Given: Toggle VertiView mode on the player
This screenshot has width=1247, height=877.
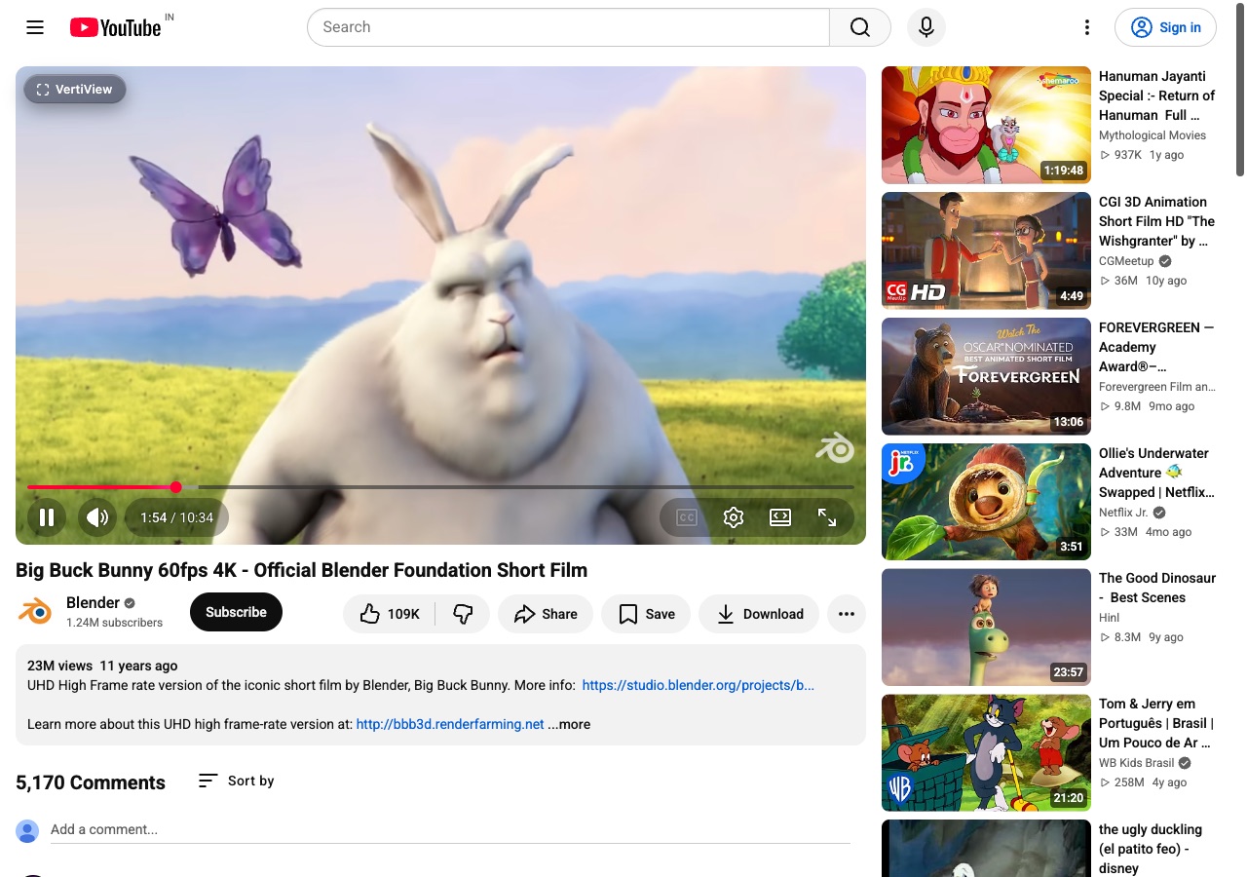Looking at the screenshot, I should (x=75, y=89).
